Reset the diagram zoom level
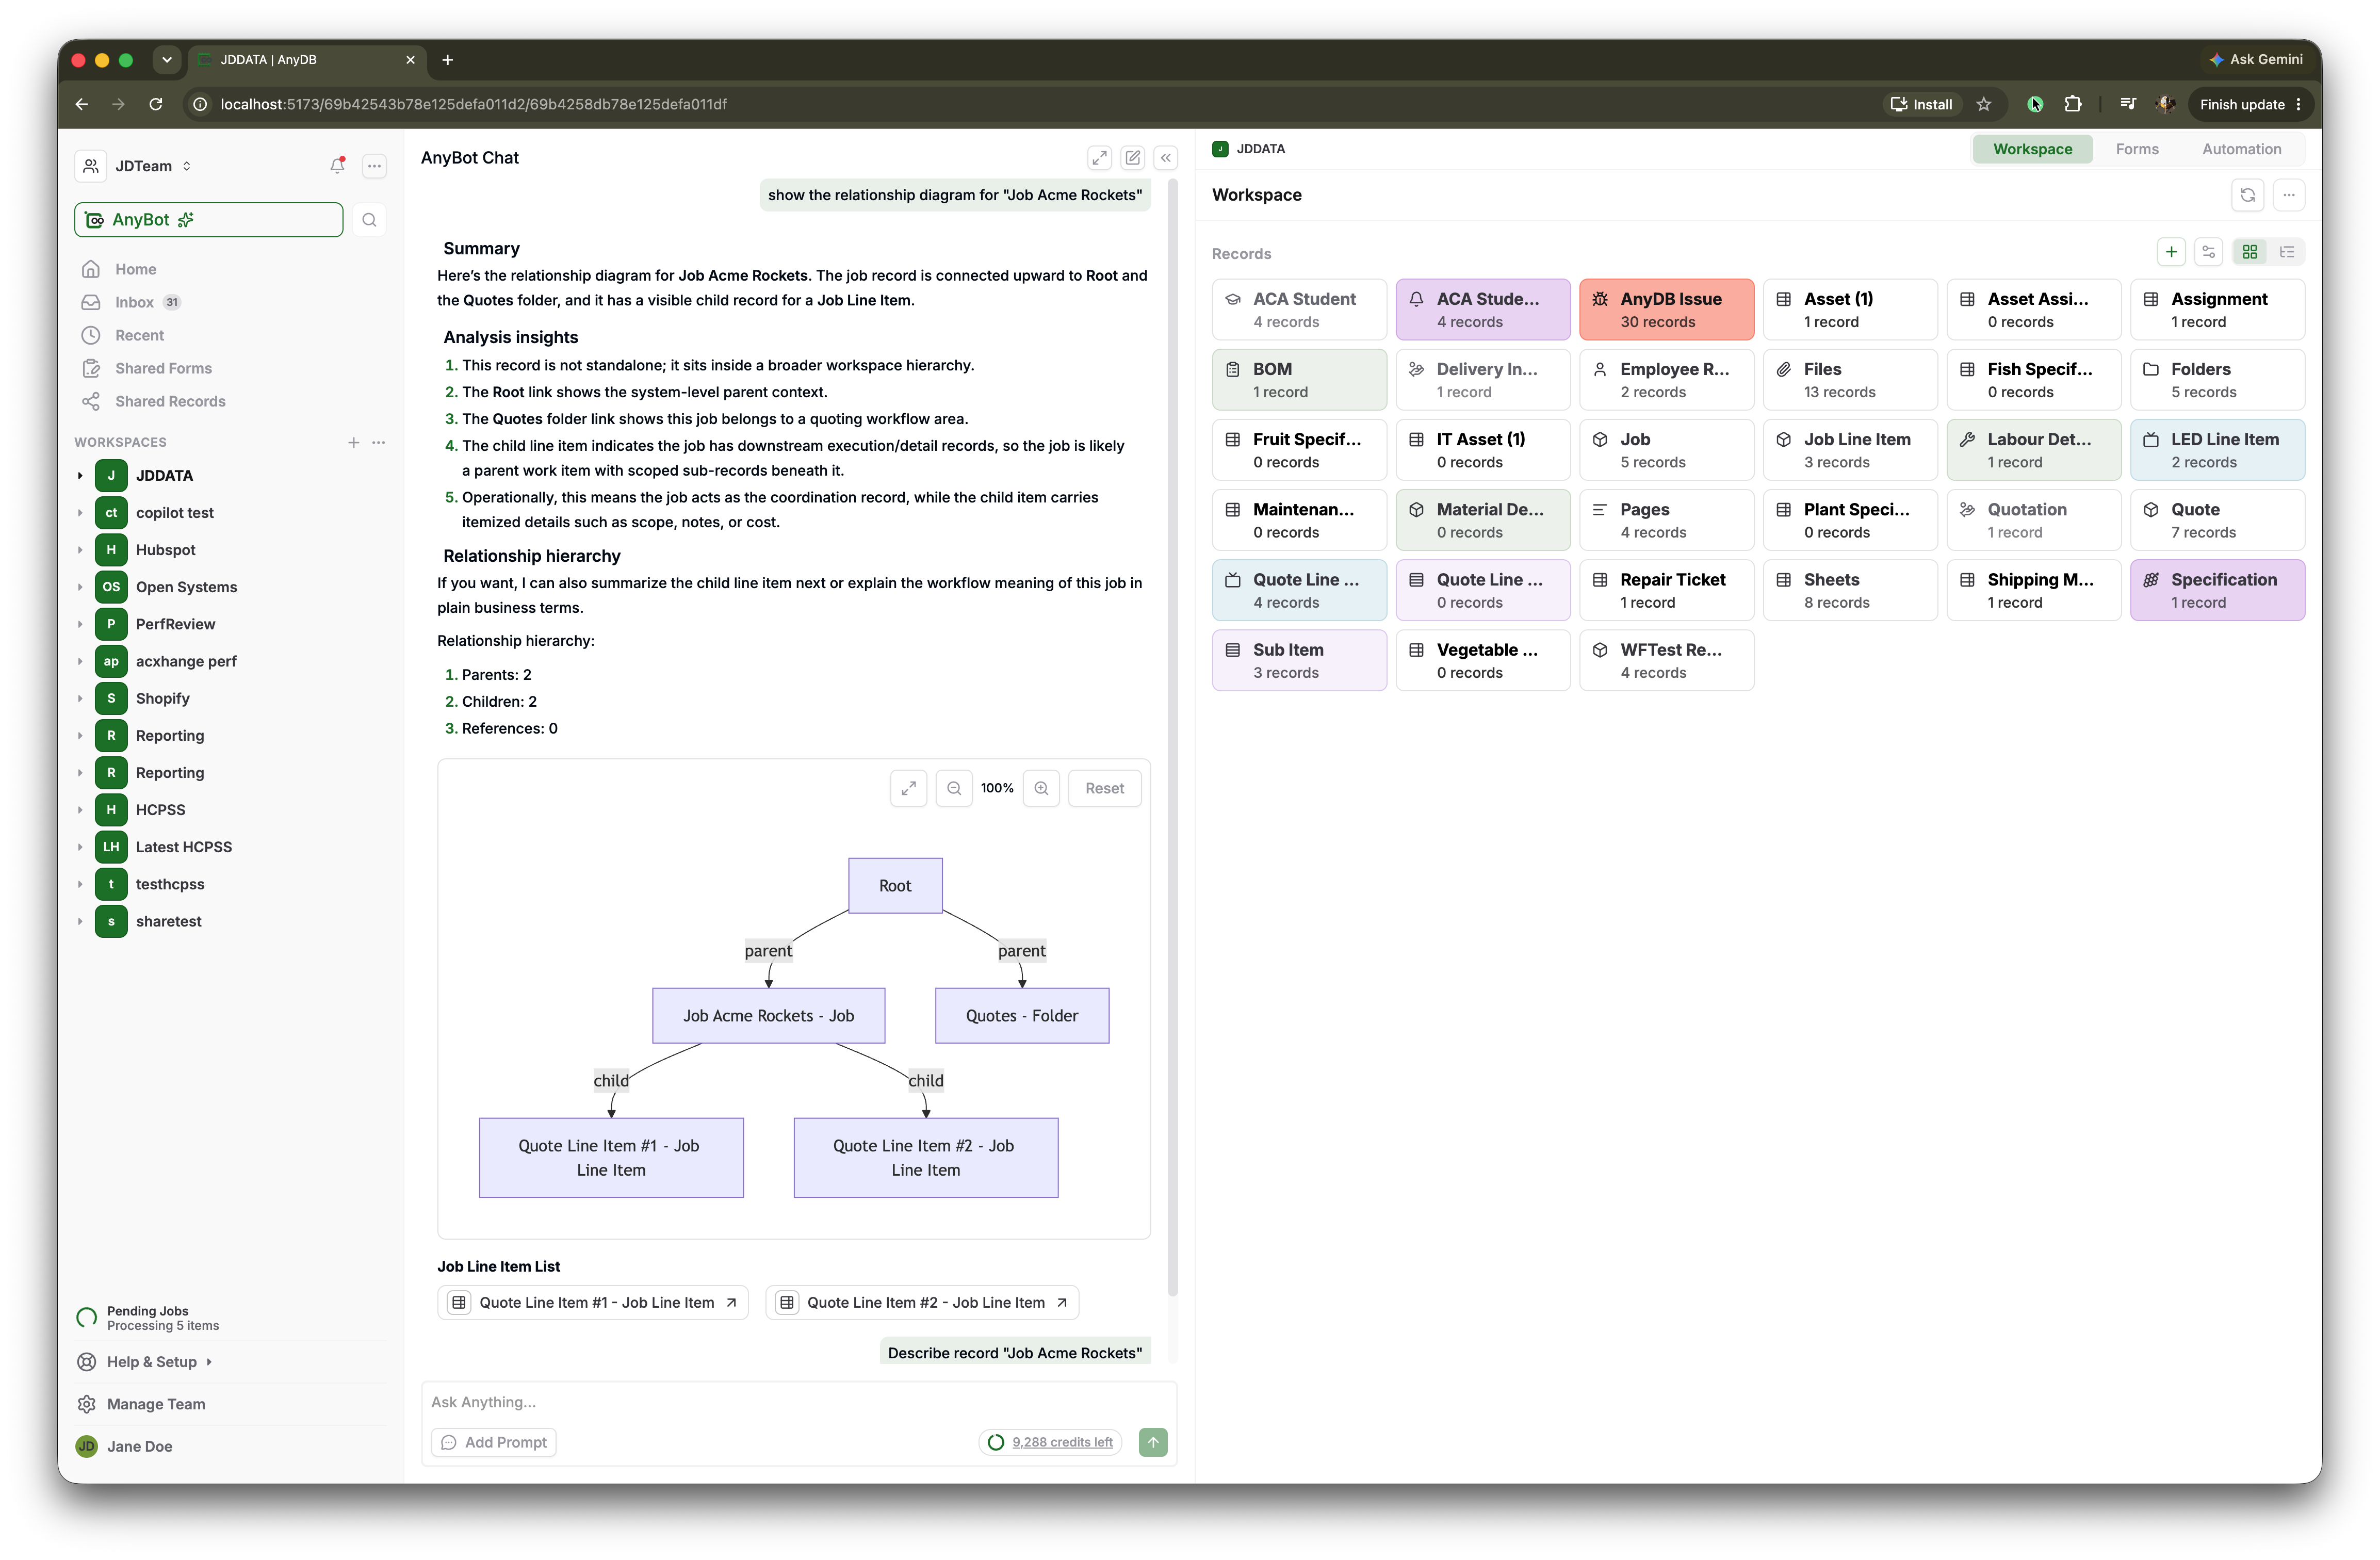This screenshot has height=1560, width=2380. 1104,788
